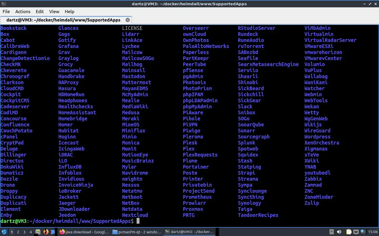This screenshot has width=379, height=236.
Task: Click the 'Portainer' listing entry
Action: tap(196, 167)
